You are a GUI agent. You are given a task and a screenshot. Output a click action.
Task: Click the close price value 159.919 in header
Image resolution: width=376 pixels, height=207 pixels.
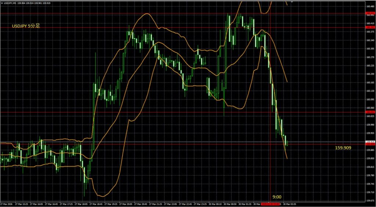[46, 3]
